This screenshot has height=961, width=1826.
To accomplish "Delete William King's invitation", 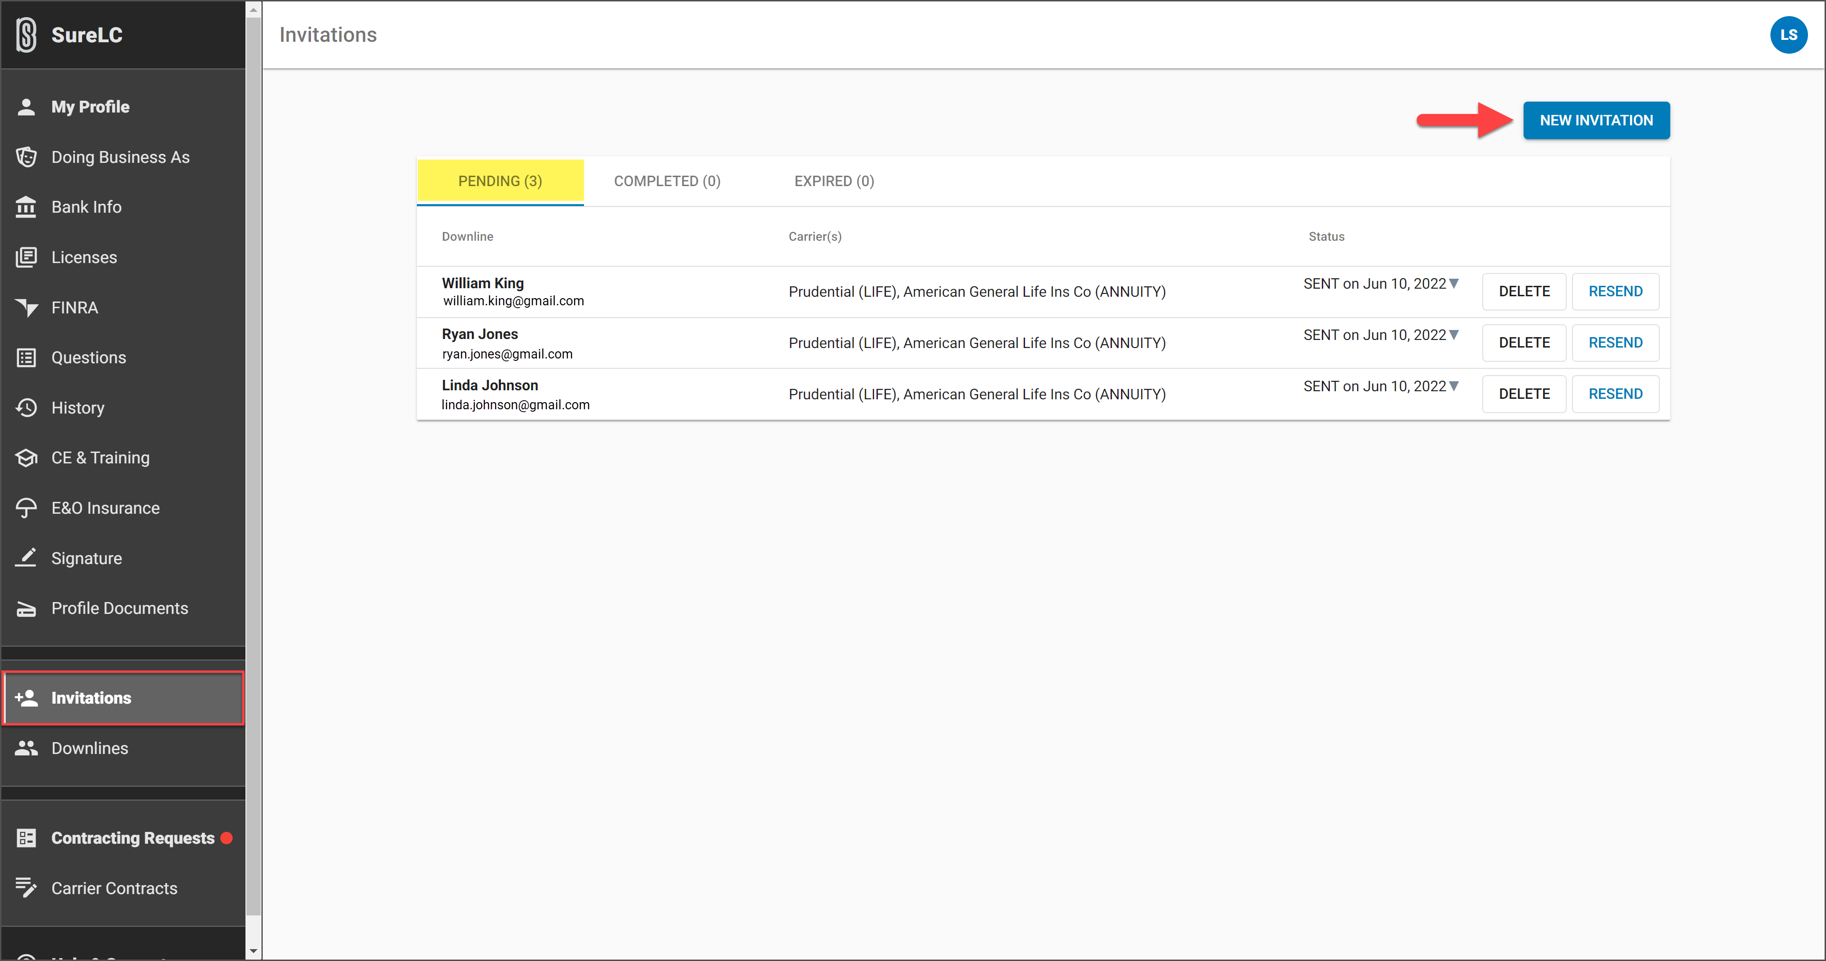I will pos(1523,292).
